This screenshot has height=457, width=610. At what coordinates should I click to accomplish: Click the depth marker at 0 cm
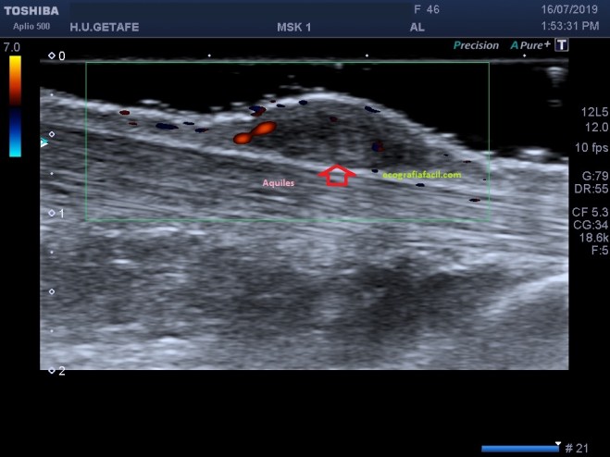click(x=57, y=56)
